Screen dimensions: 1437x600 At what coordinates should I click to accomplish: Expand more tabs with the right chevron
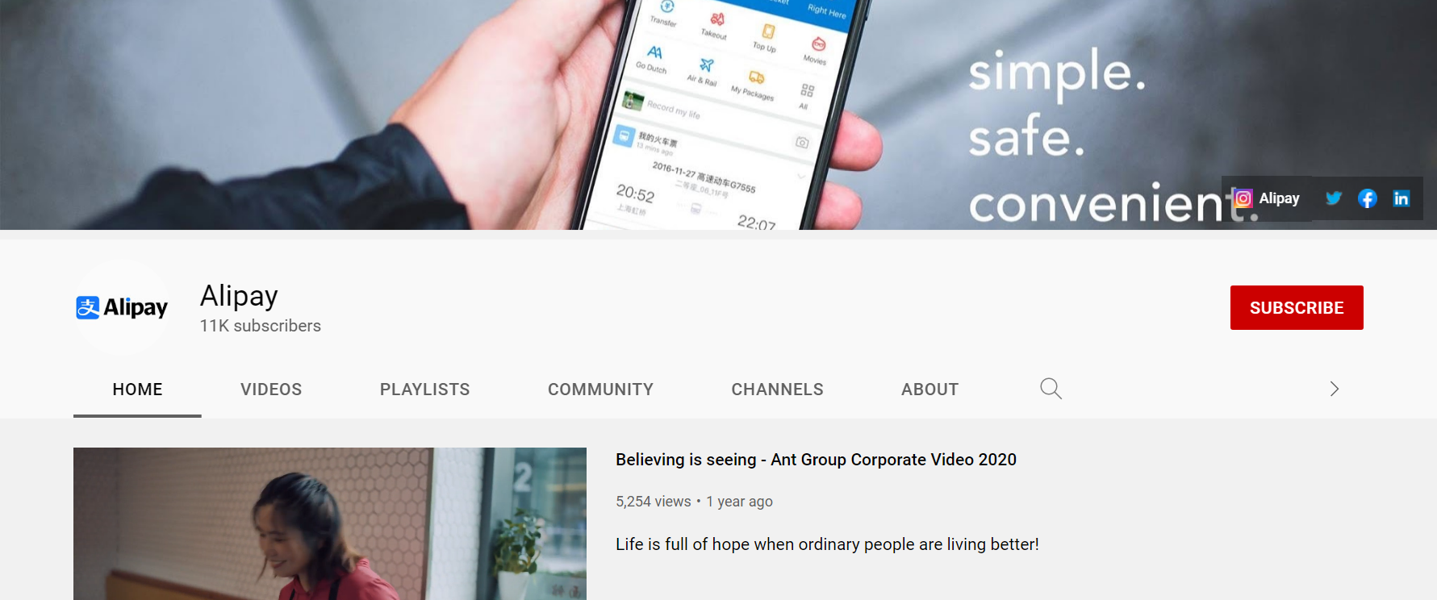(x=1335, y=389)
